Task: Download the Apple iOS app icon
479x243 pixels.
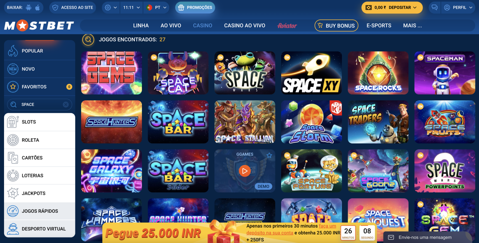Action: tap(38, 7)
